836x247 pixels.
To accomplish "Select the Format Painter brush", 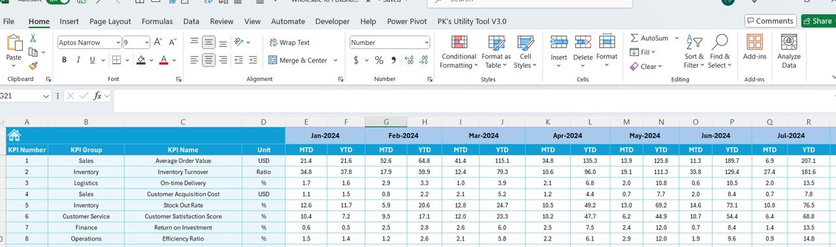I will click(33, 66).
